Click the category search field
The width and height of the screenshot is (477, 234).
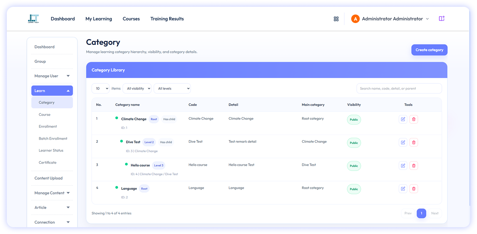point(399,89)
